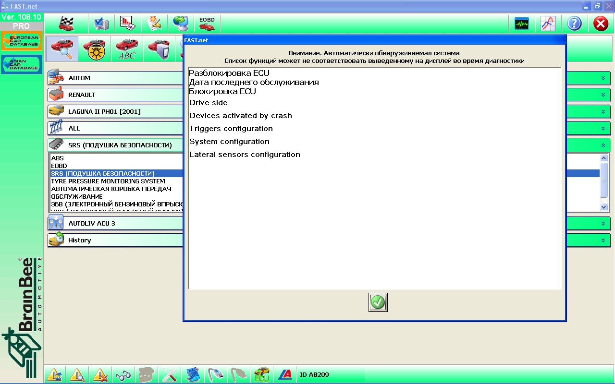Expand the RENAULT section chevron
This screenshot has height=384, width=615.
[603, 95]
